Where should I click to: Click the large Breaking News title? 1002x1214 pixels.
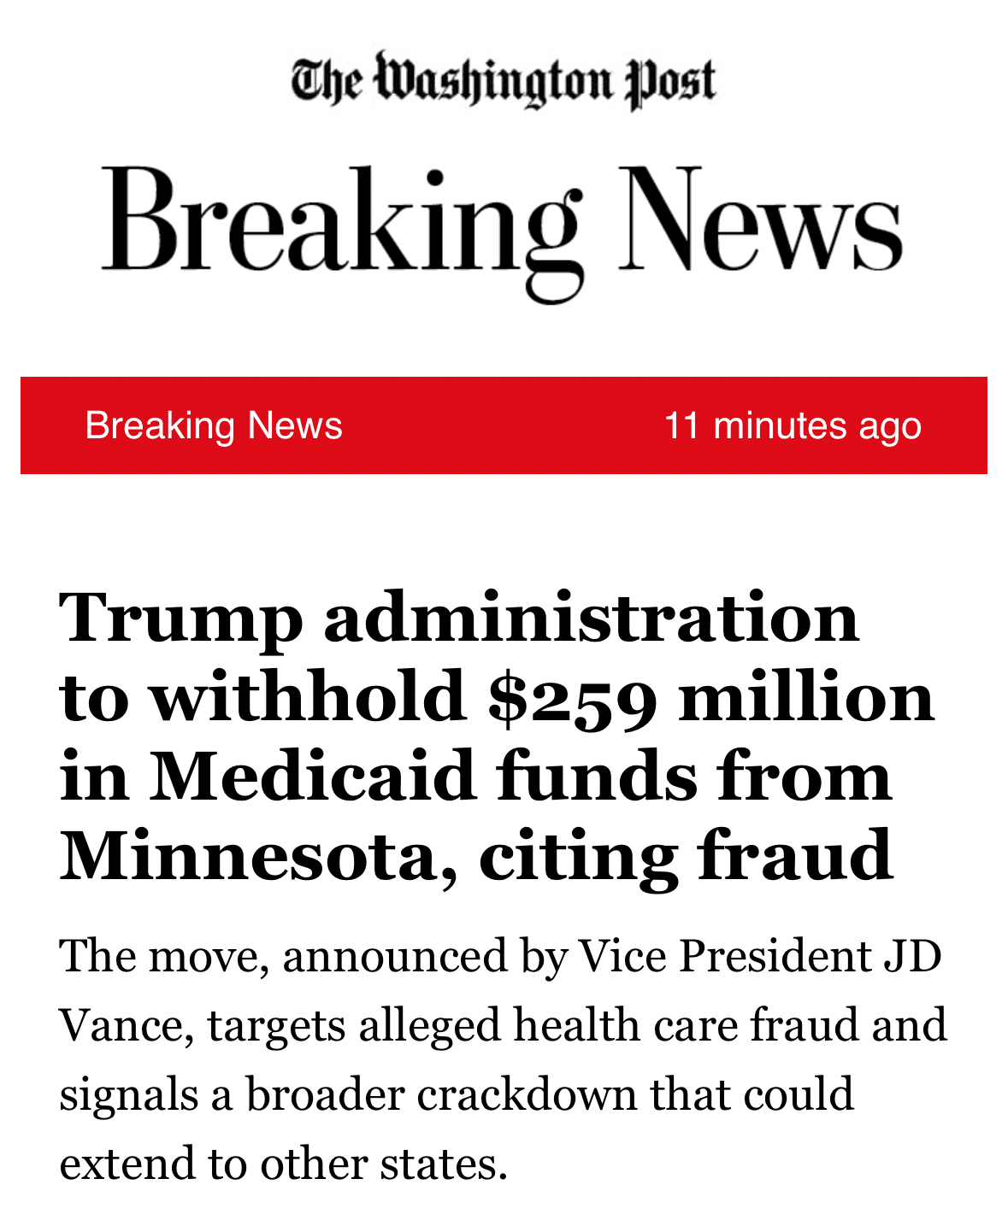[502, 224]
